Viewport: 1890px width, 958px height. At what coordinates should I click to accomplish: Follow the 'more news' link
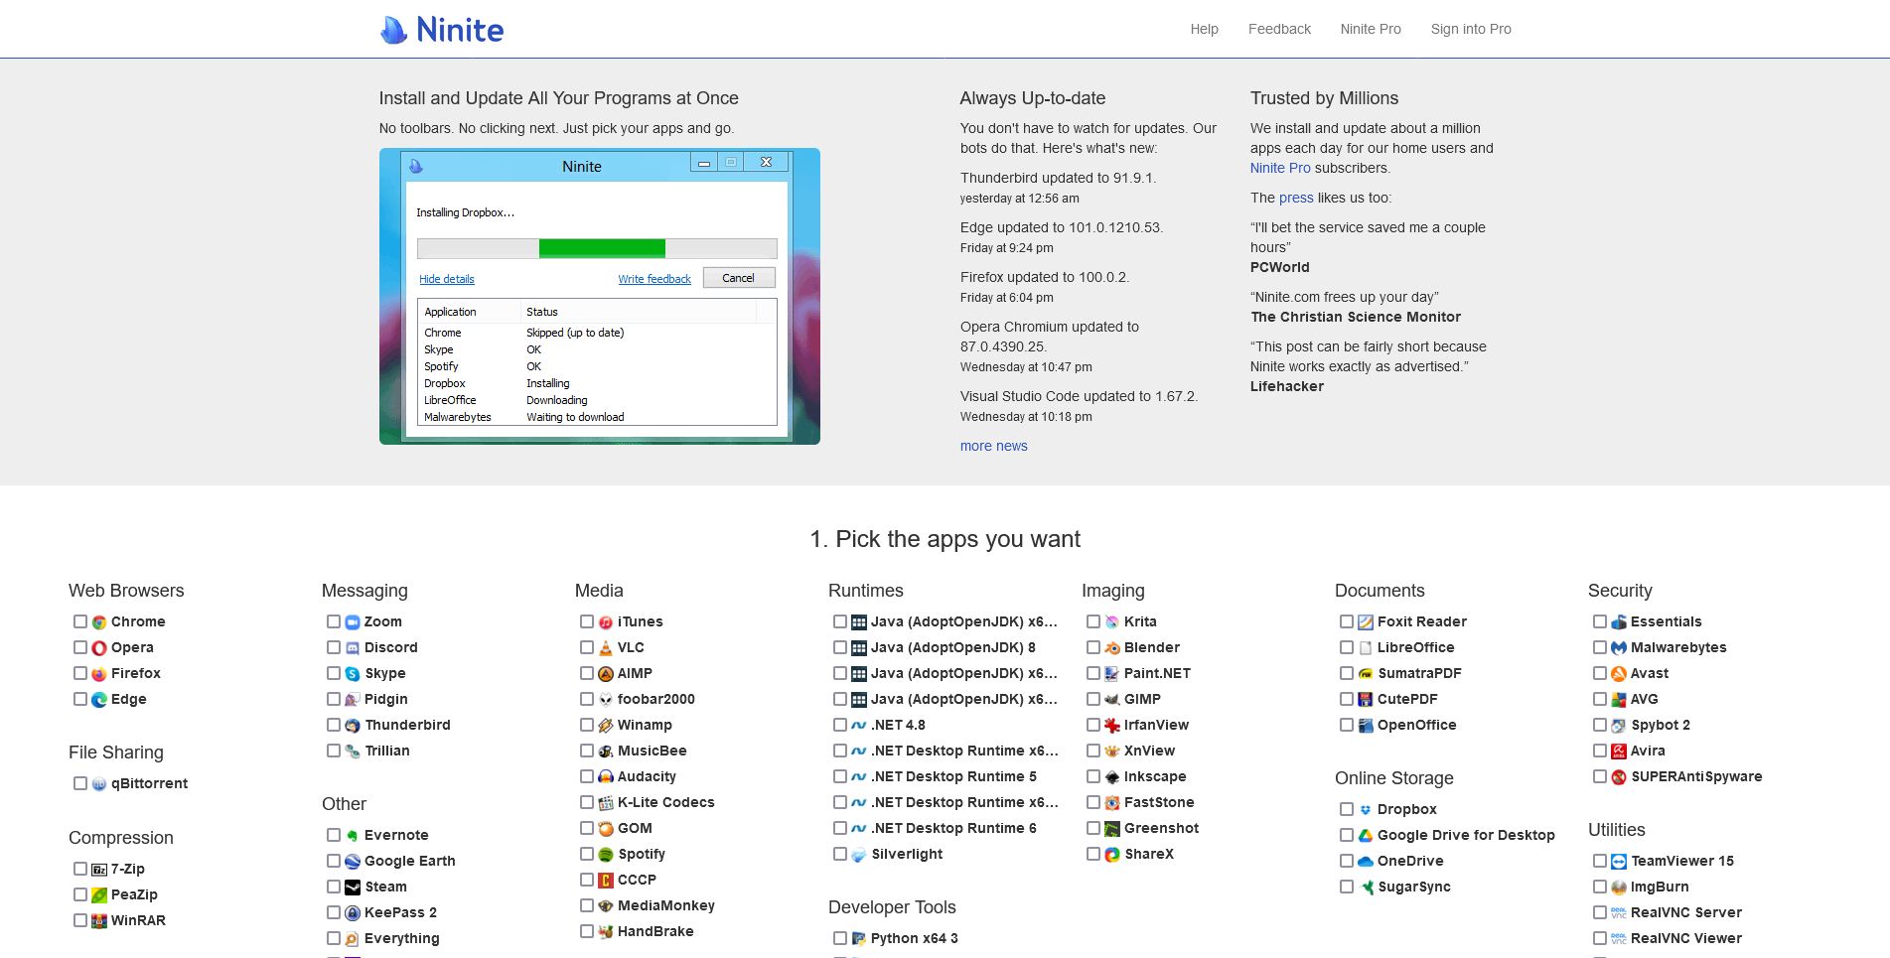pos(993,446)
